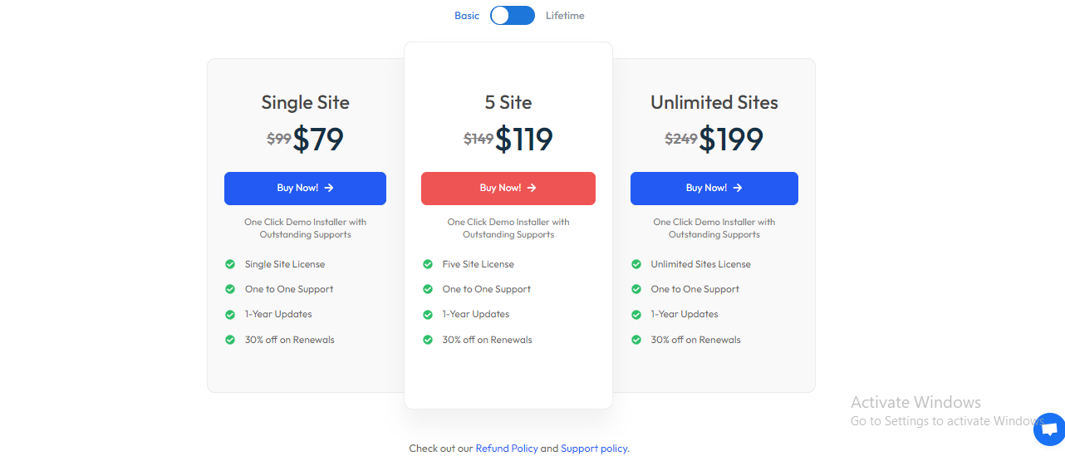Image resolution: width=1065 pixels, height=456 pixels.
Task: Click check icon beside One to One Support, Unlimited
Action: point(636,289)
